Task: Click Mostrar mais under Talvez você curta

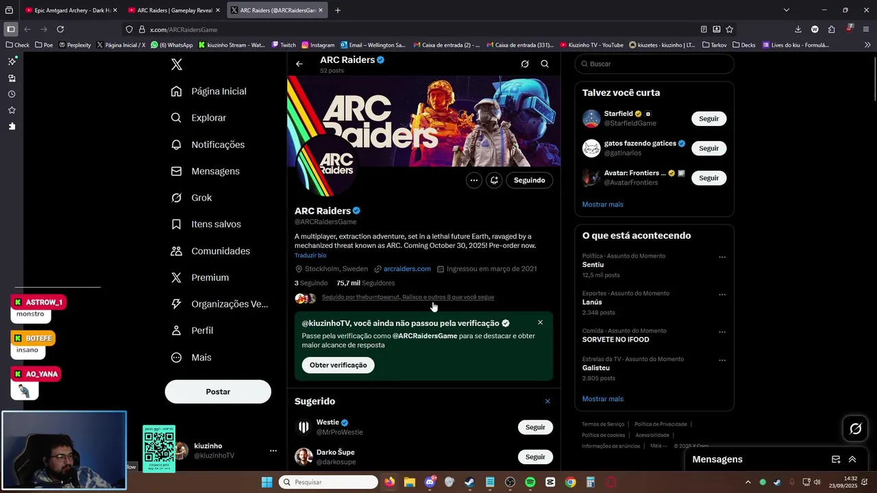Action: (x=603, y=204)
